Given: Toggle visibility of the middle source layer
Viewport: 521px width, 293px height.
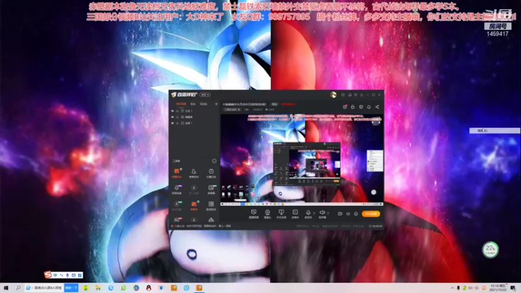Looking at the screenshot, I should click(x=173, y=117).
